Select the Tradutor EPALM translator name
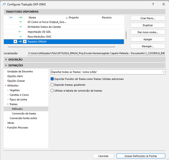The width and height of the screenshot is (169, 160). point(37,42)
